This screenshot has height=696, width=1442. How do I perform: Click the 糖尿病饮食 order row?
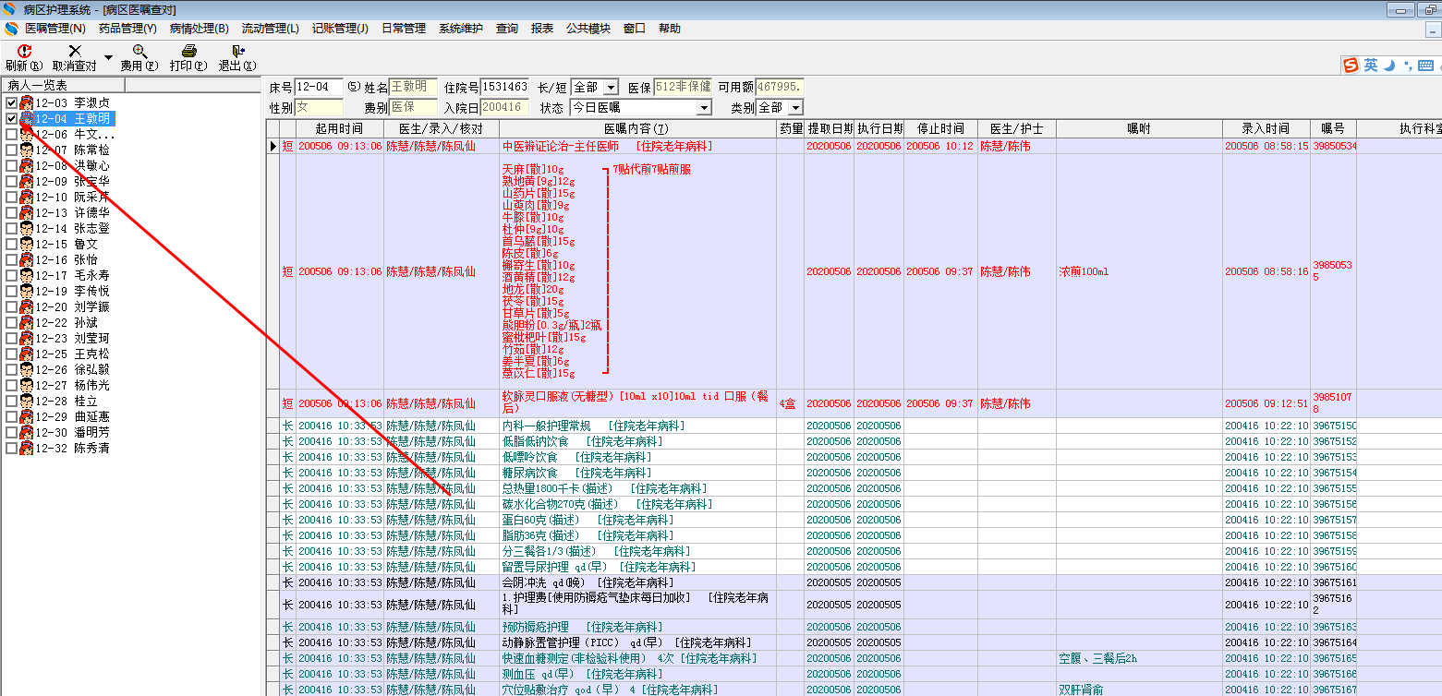pos(854,473)
